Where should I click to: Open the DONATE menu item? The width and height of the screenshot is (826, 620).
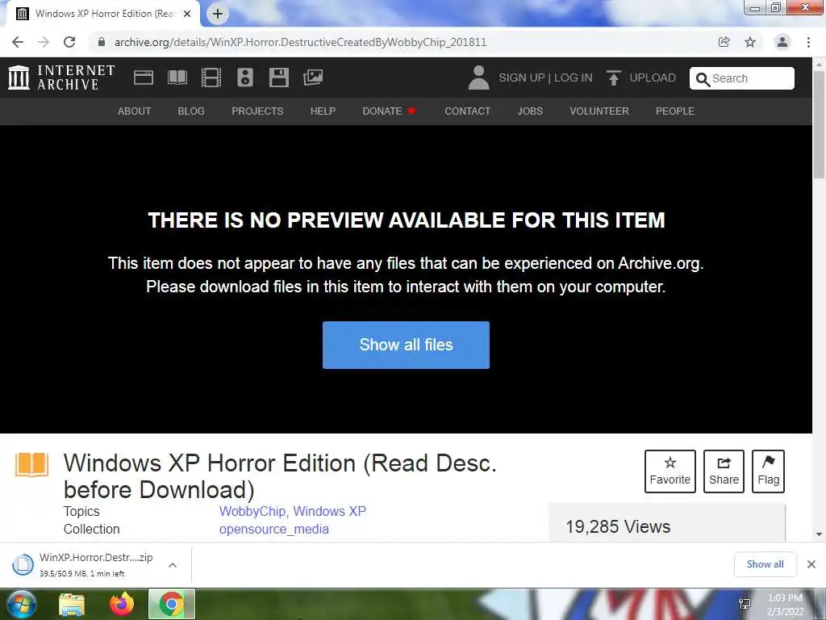coord(389,111)
